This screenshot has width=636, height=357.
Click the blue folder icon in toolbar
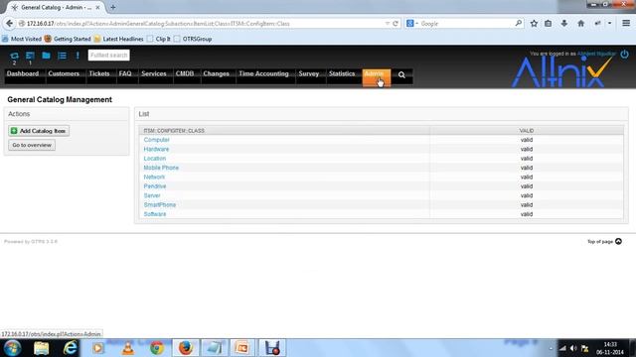(46, 56)
